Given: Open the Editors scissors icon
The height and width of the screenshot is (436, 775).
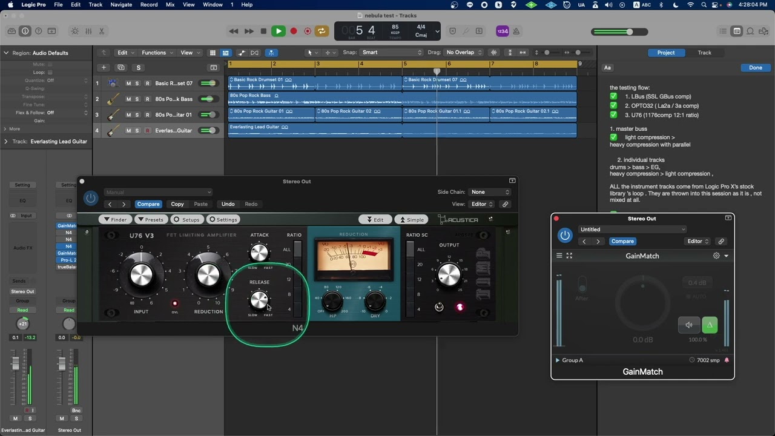Looking at the screenshot, I should tap(102, 31).
